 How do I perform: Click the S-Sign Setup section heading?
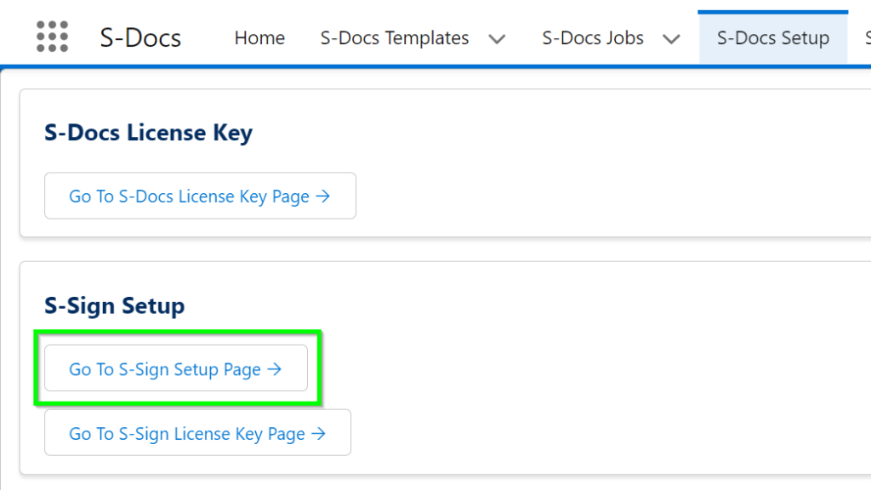click(113, 305)
